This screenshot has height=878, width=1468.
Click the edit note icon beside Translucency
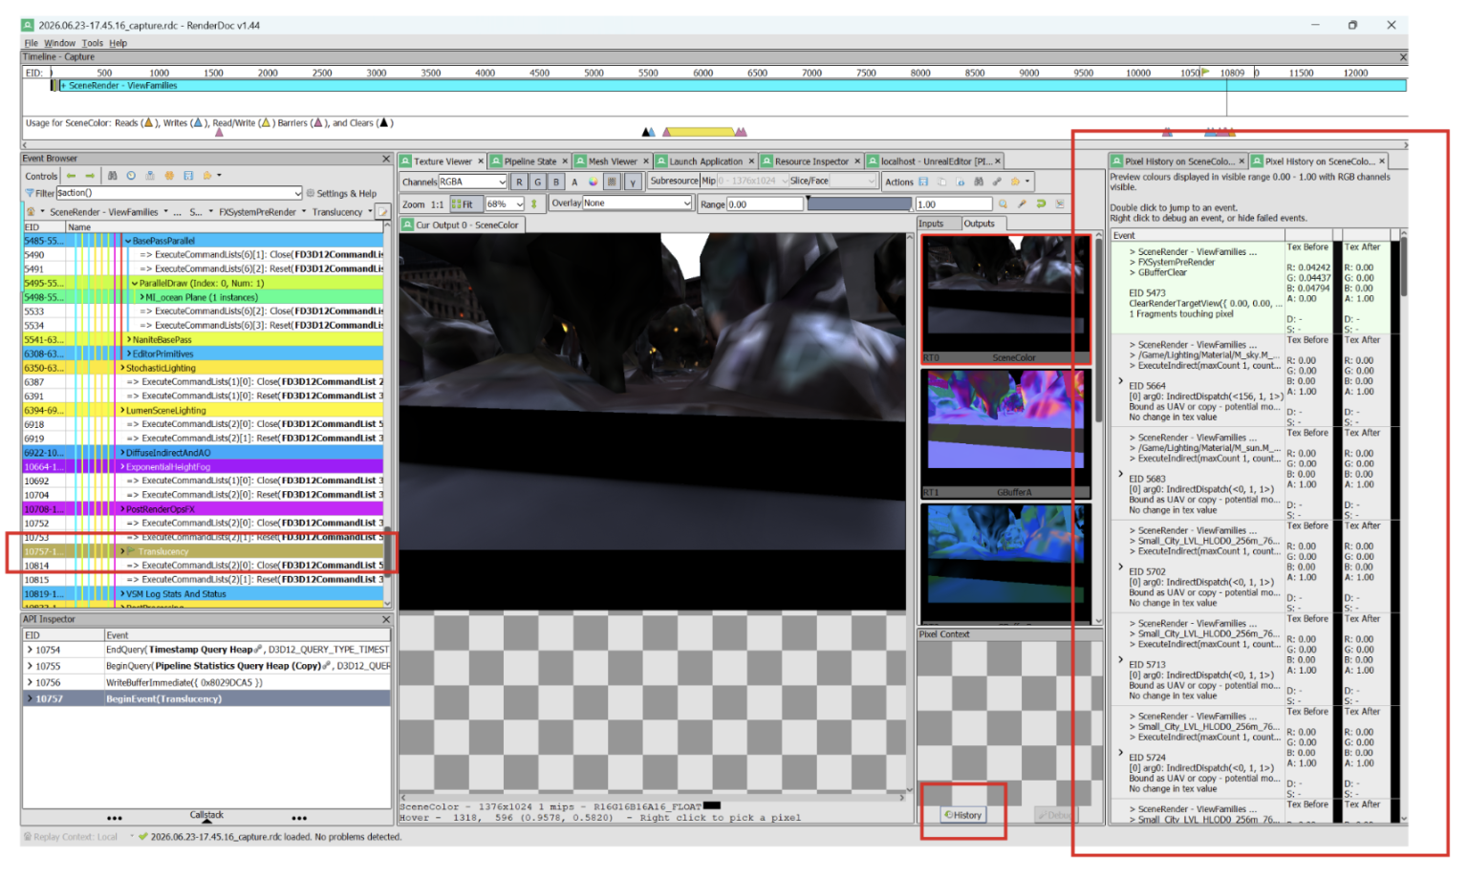tap(383, 212)
